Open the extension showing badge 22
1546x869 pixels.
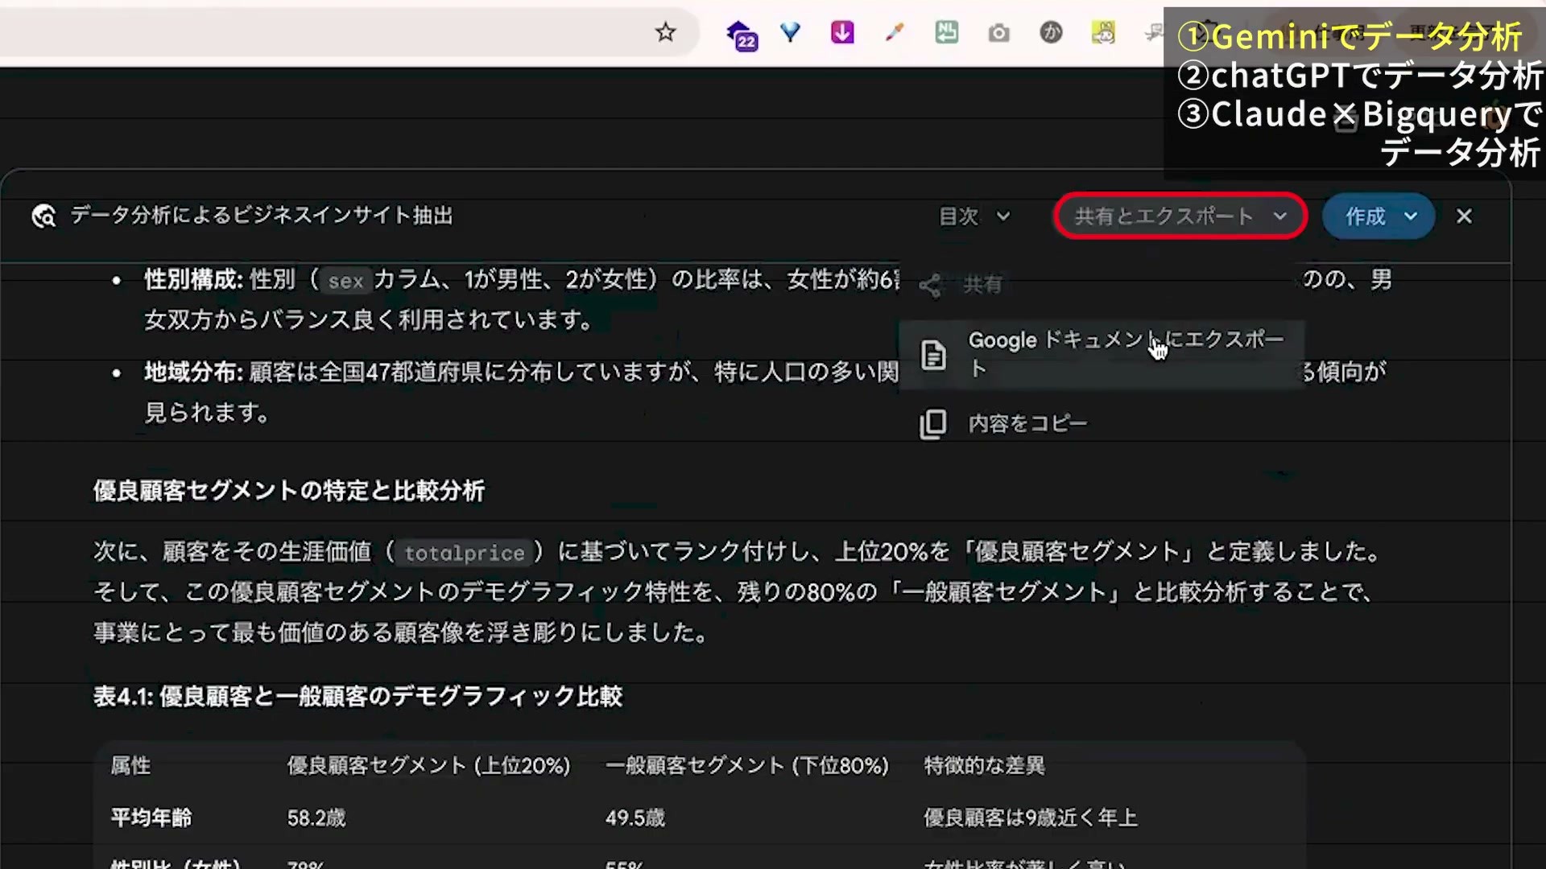pos(742,35)
